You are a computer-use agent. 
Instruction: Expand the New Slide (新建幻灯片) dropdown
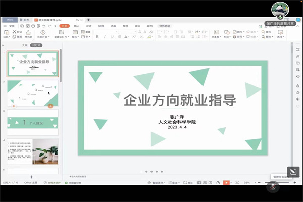(x=59, y=37)
